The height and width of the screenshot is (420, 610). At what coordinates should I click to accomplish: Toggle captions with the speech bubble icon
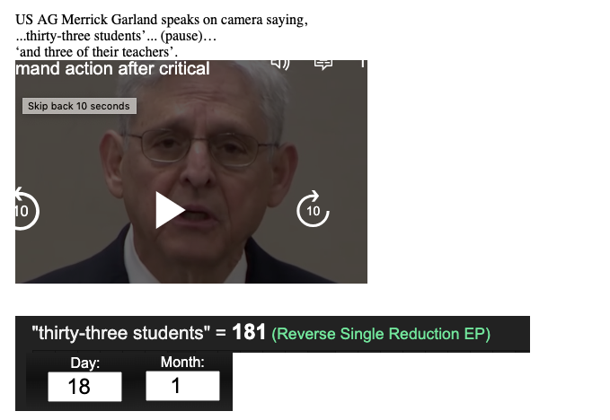[323, 65]
